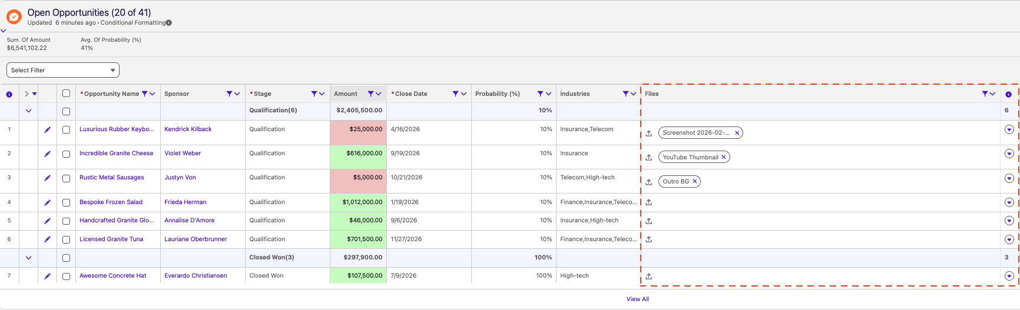1020x310 pixels.
Task: Click the Conditional Formatting info icon
Action: coord(169,23)
